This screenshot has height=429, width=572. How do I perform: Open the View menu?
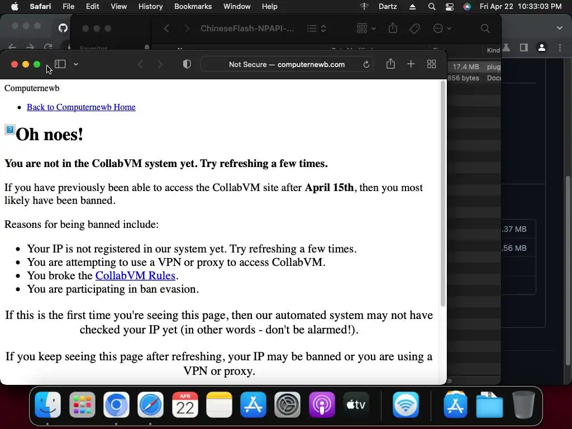point(118,7)
